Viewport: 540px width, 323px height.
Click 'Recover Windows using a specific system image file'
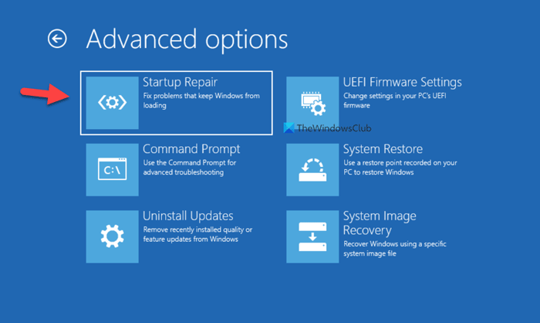coord(395,249)
